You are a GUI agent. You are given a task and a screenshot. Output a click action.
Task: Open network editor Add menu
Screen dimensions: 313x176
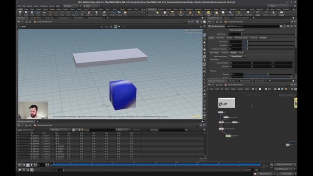pyautogui.click(x=212, y=89)
